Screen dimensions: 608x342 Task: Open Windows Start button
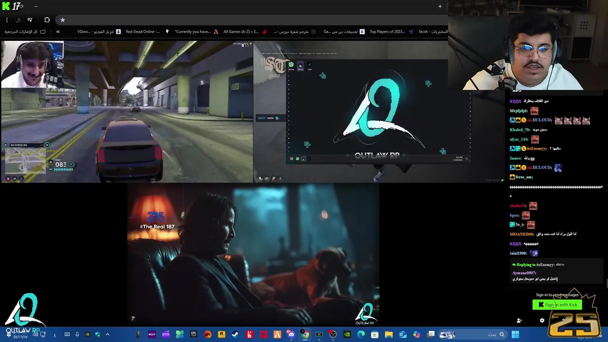515,334
